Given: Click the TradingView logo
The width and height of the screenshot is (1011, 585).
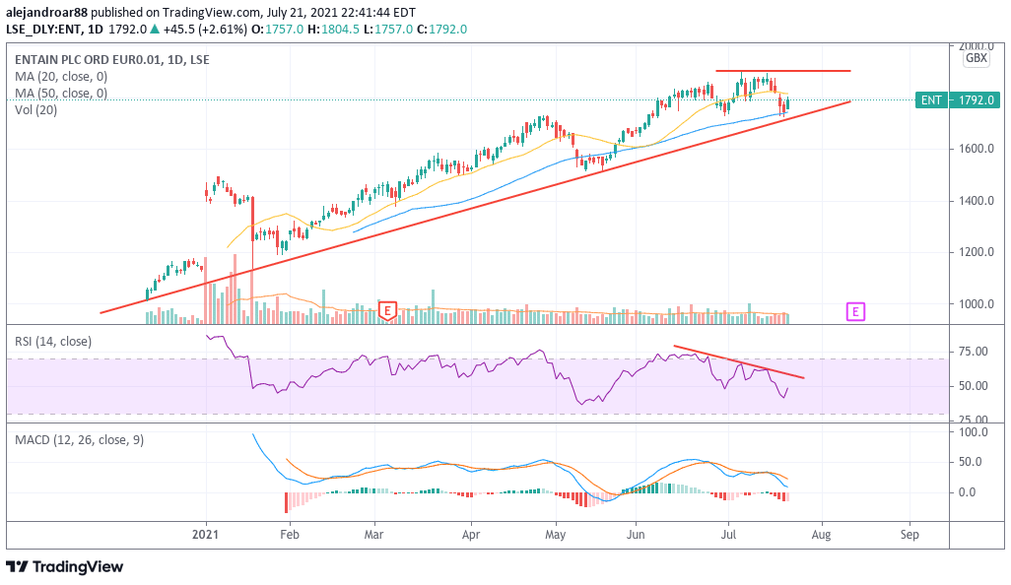Looking at the screenshot, I should pyautogui.click(x=64, y=566).
